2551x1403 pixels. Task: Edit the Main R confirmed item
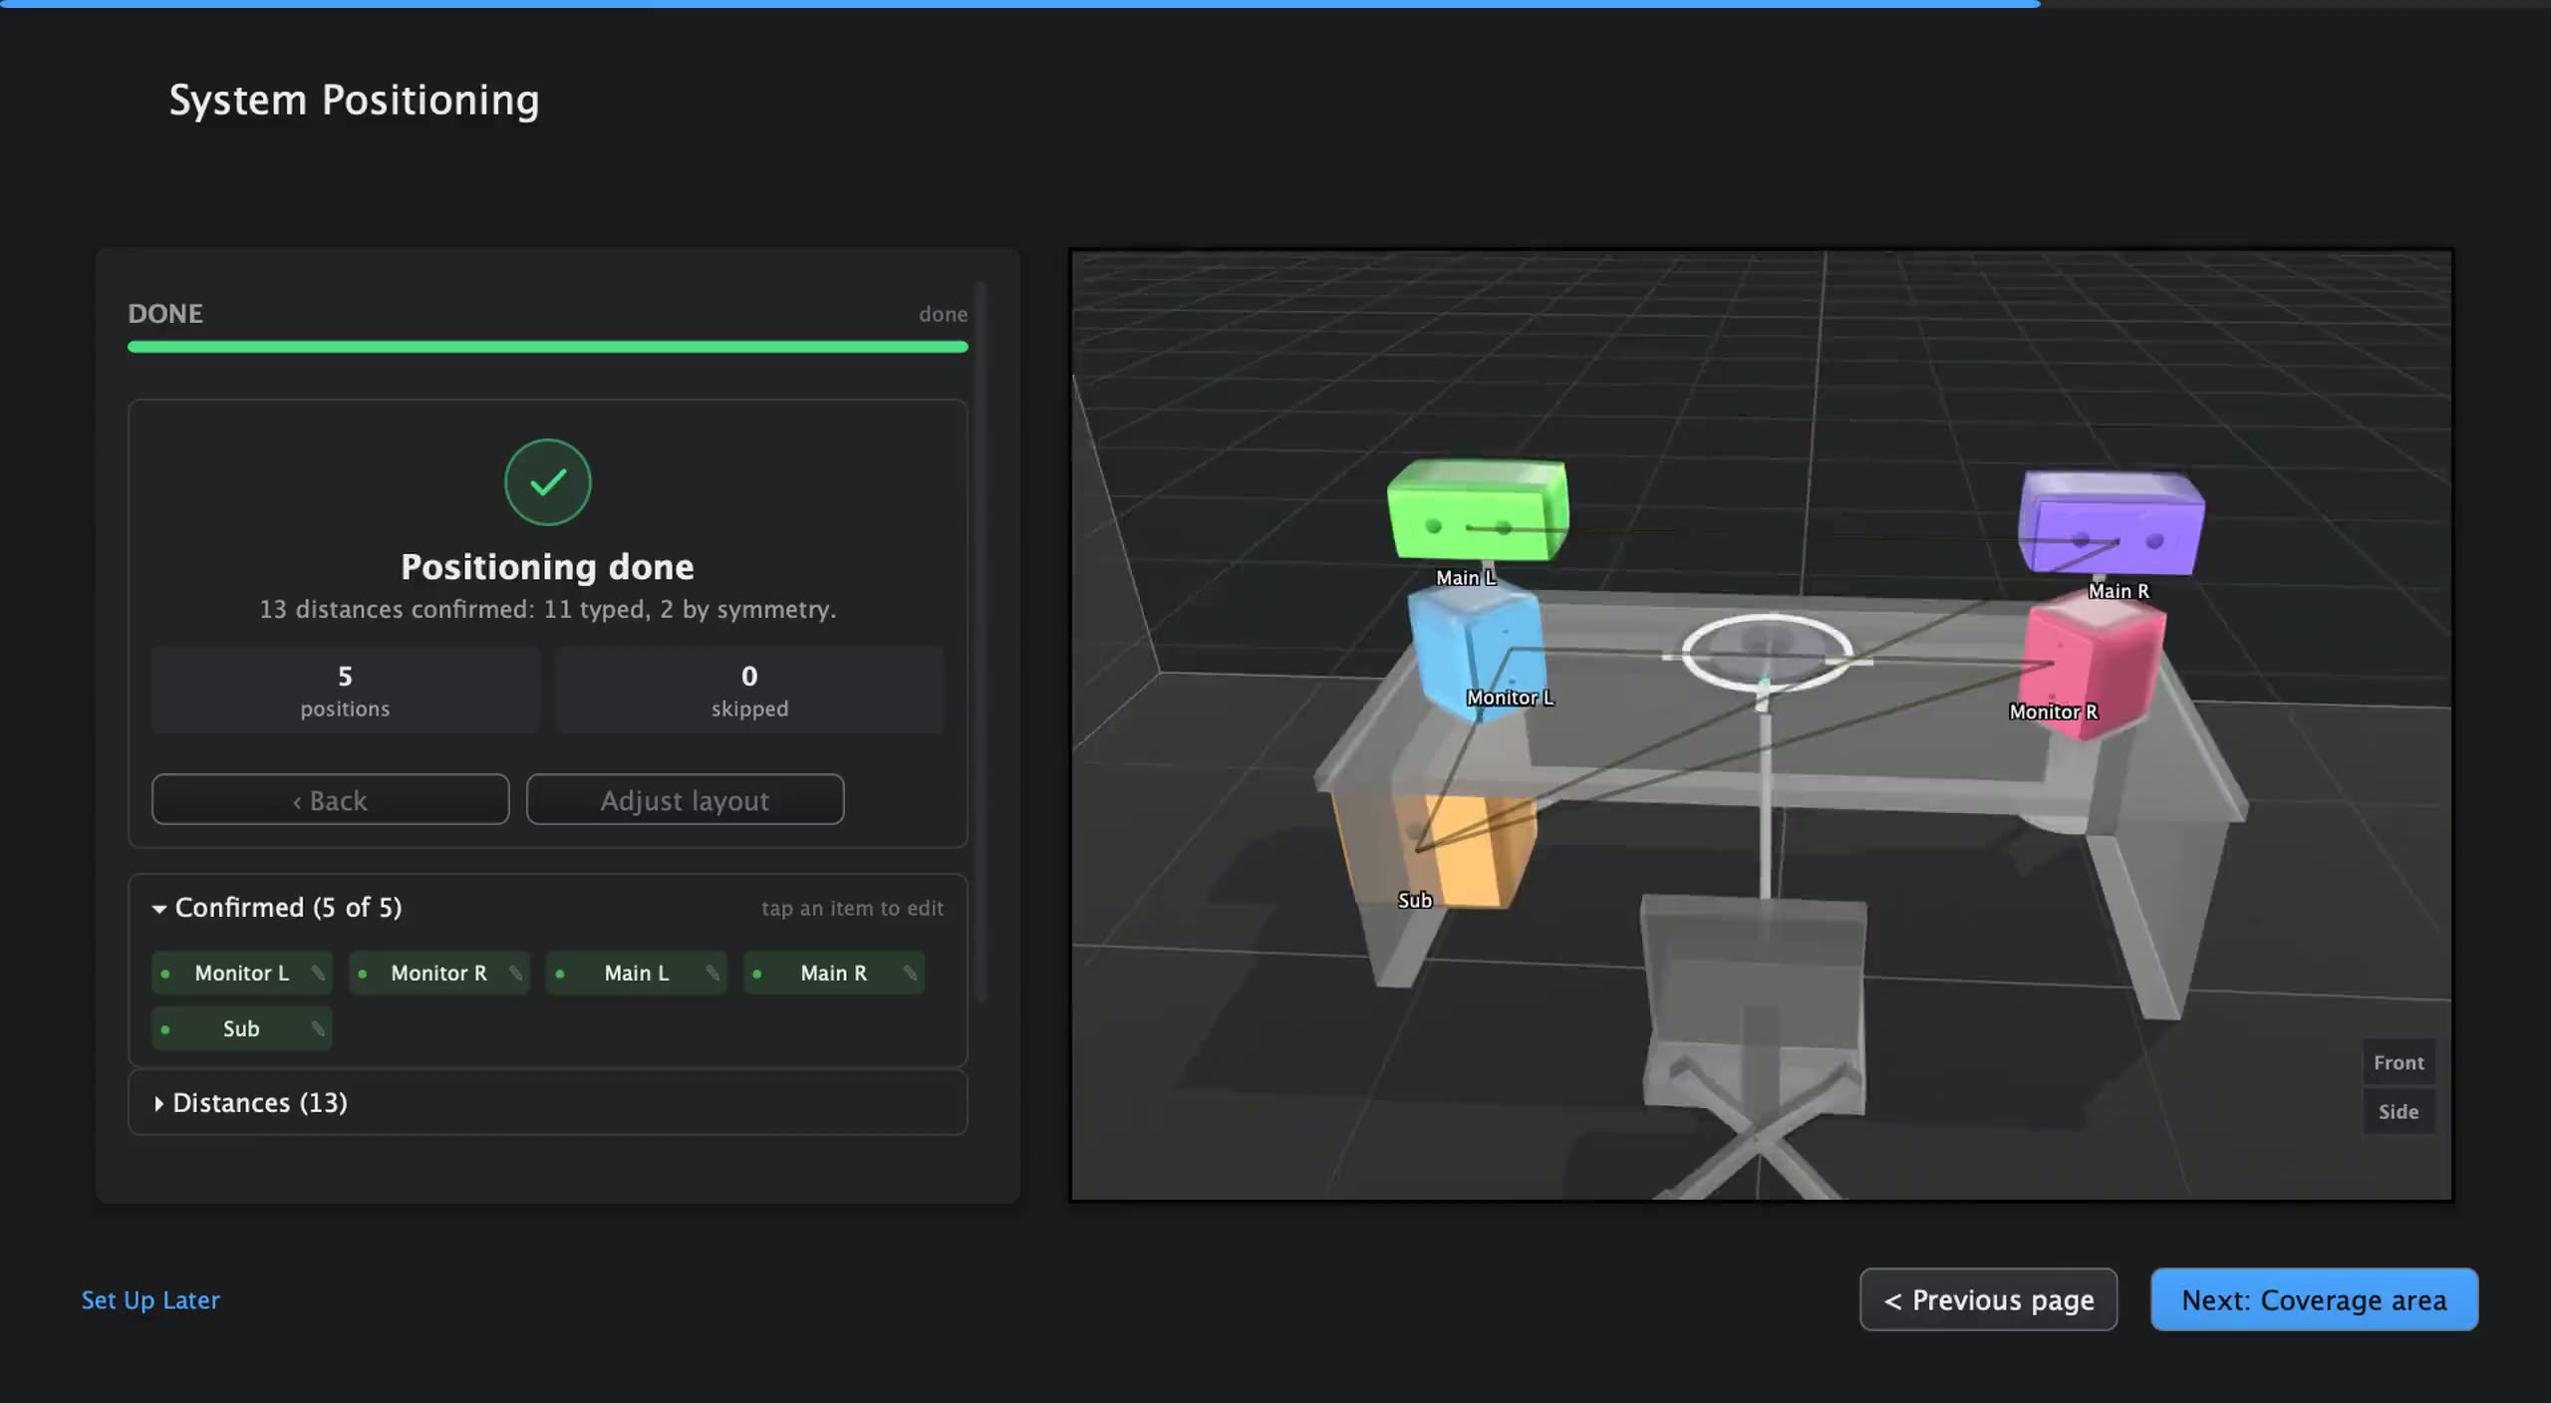[x=834, y=974]
